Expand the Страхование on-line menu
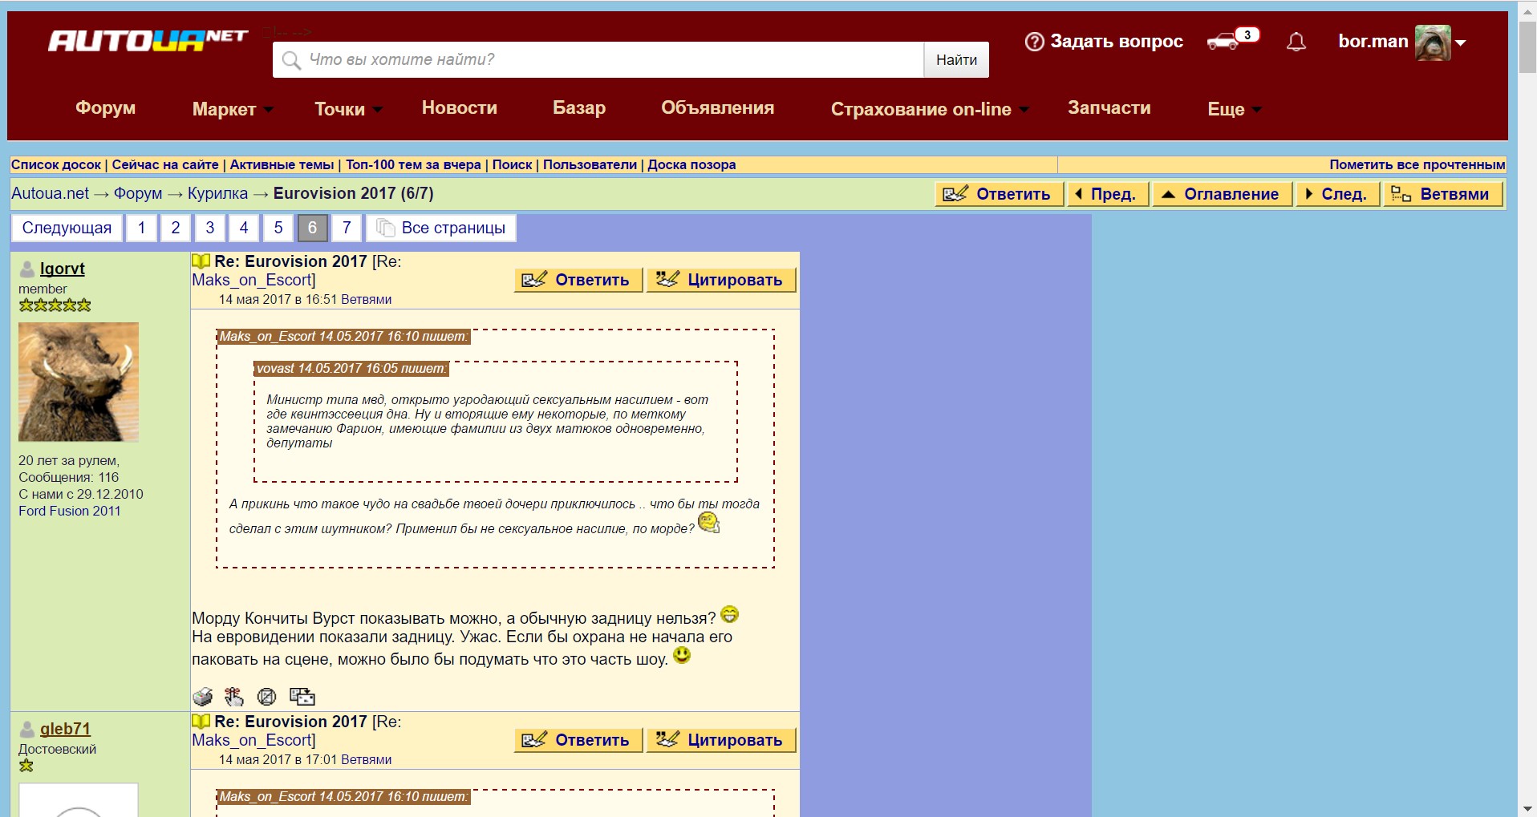 click(929, 109)
